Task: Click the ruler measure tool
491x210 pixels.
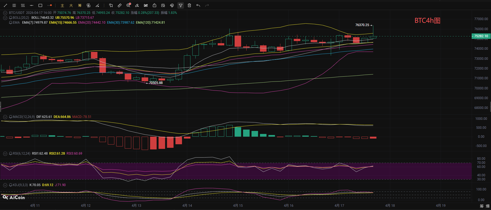Action: (x=120, y=5)
